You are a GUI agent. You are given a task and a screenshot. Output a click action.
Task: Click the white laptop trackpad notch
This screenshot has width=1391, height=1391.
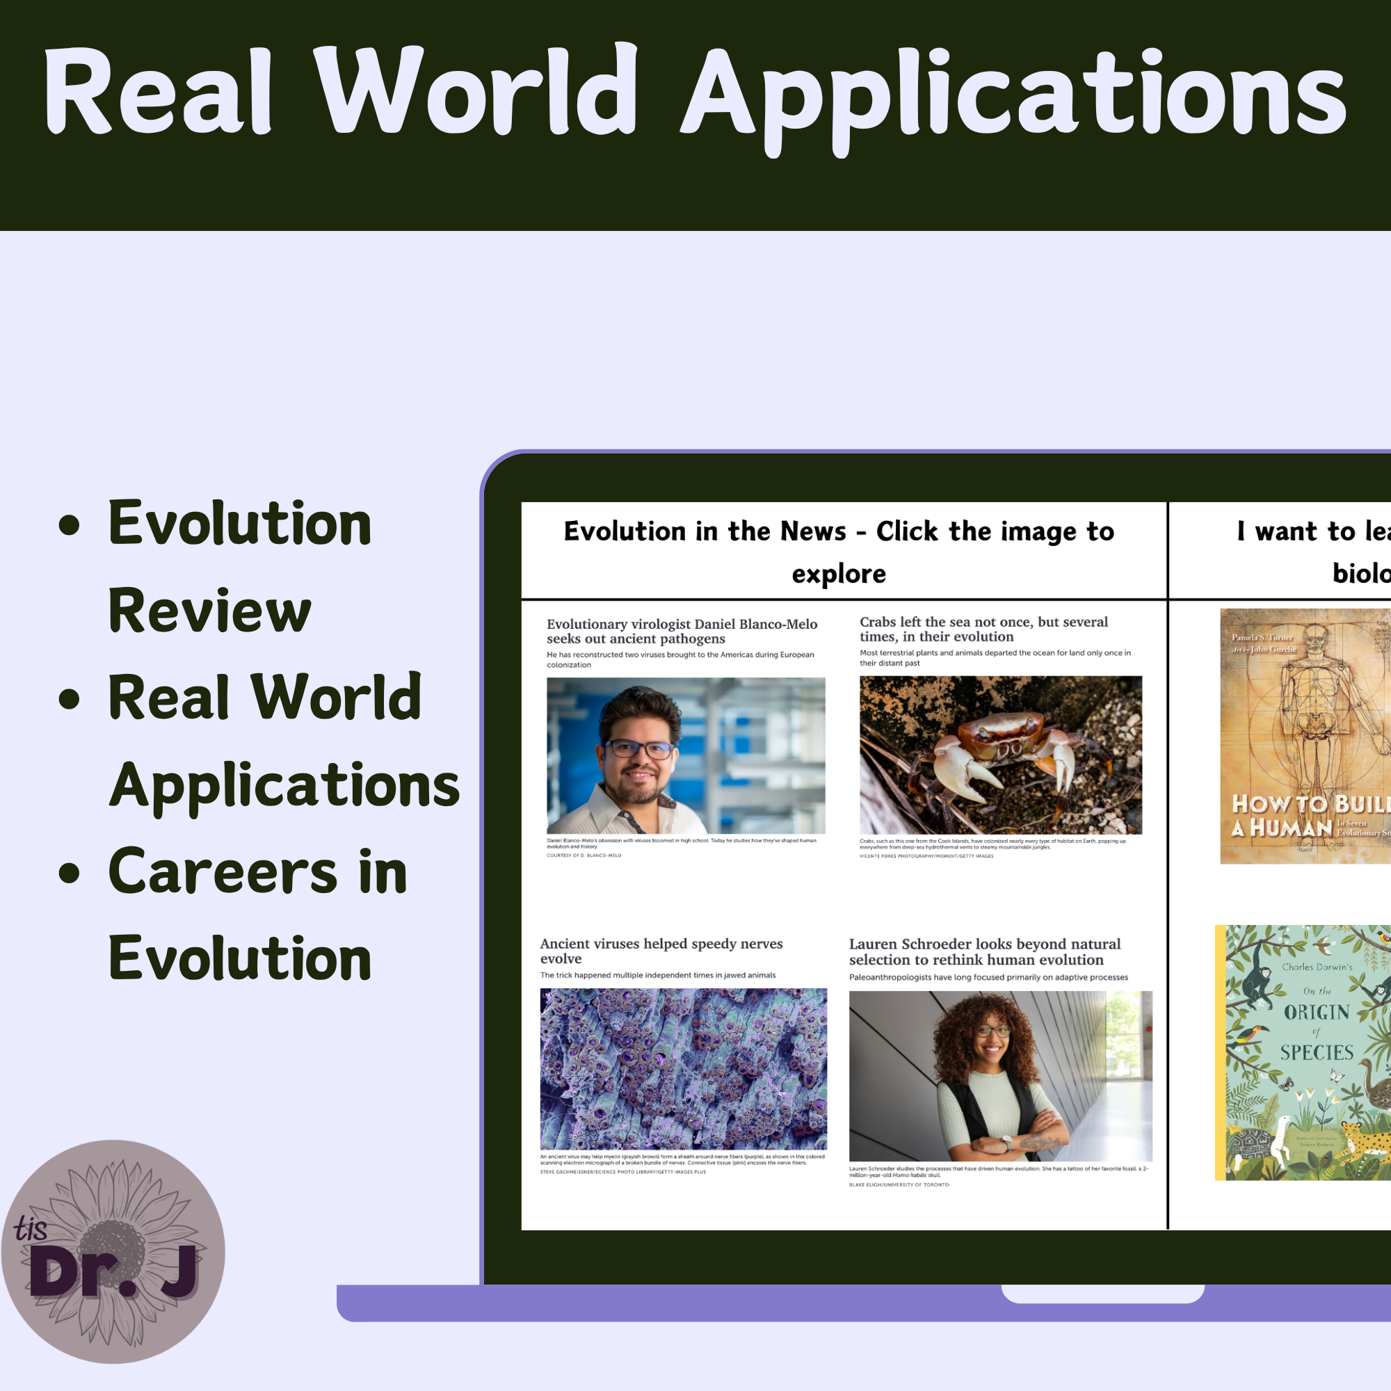(x=1102, y=1294)
